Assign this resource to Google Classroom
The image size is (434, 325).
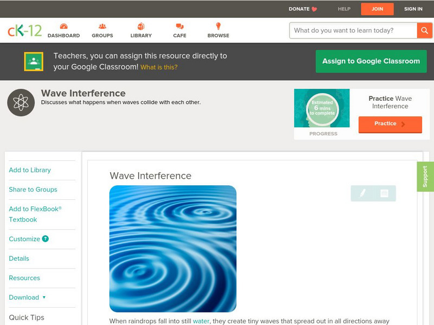371,61
